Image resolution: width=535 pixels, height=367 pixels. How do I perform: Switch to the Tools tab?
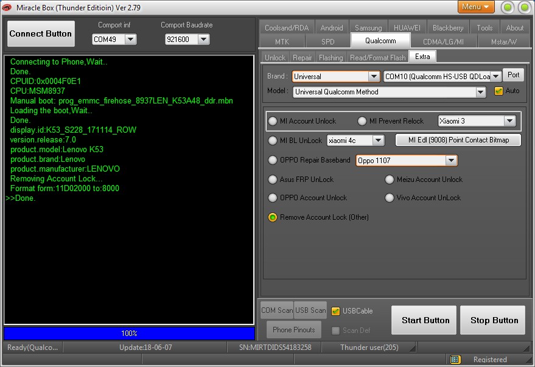[x=484, y=27]
